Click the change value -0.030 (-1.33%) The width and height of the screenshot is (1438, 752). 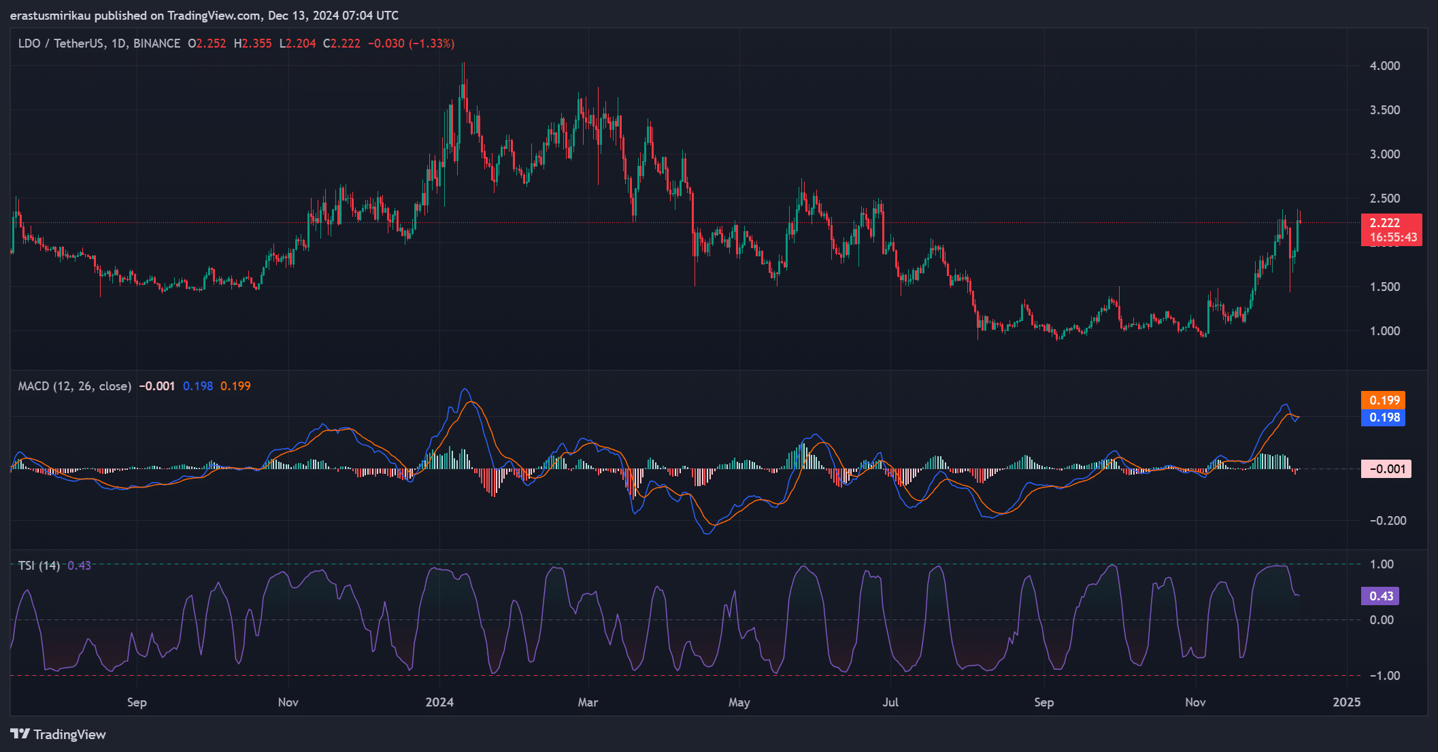tap(411, 44)
